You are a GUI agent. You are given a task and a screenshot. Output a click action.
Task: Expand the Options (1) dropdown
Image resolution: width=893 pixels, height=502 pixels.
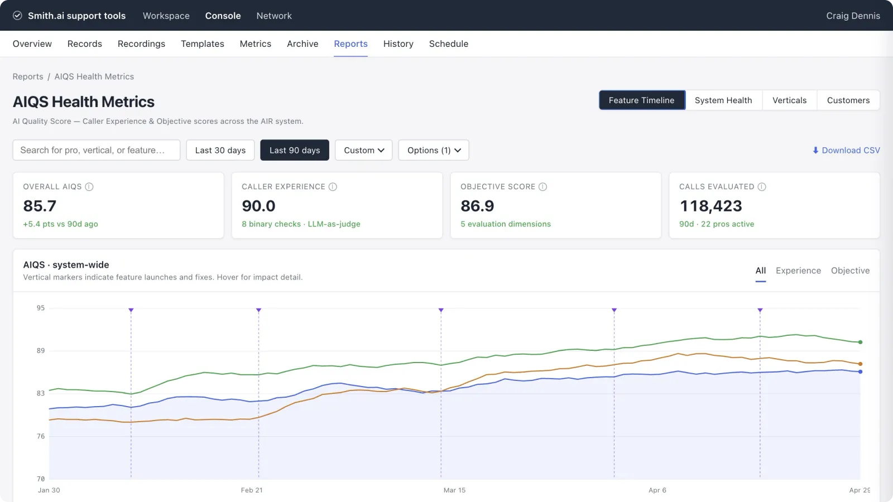[434, 150]
